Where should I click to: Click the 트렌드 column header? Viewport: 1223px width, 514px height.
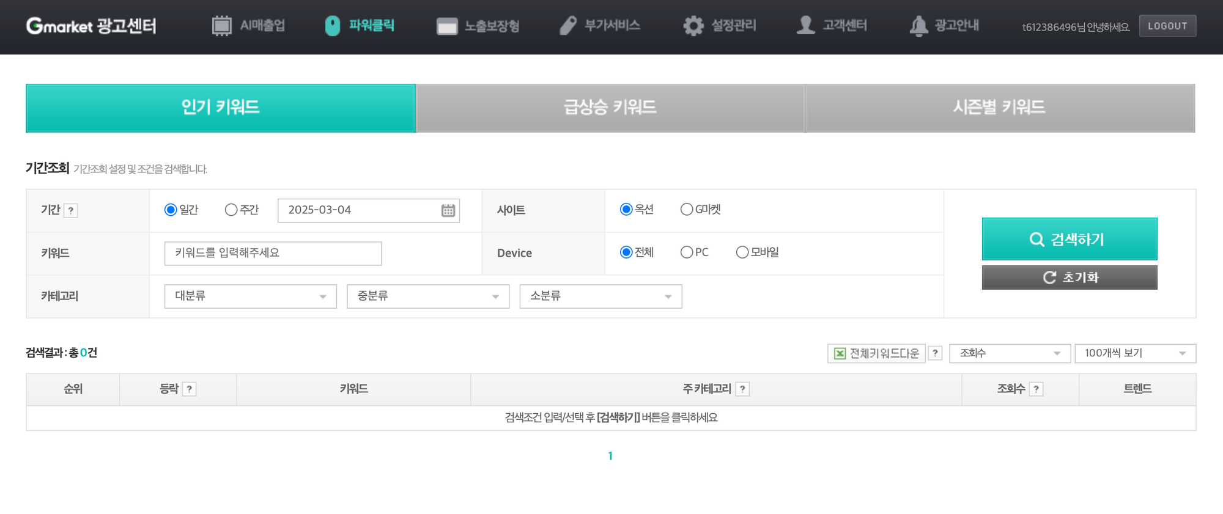coord(1137,389)
